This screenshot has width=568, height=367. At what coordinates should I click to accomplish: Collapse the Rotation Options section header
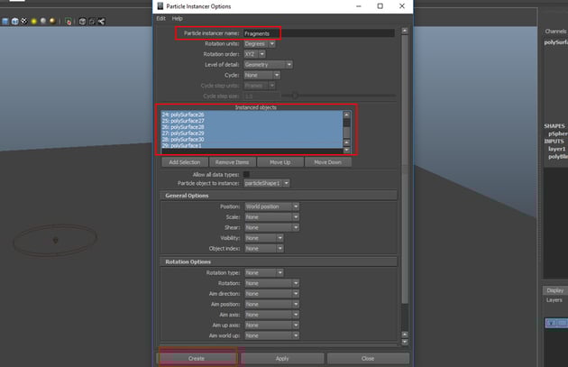pyautogui.click(x=279, y=261)
